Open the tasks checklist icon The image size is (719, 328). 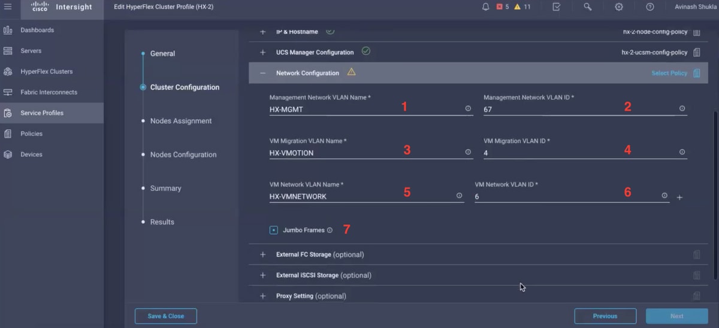coord(557,7)
